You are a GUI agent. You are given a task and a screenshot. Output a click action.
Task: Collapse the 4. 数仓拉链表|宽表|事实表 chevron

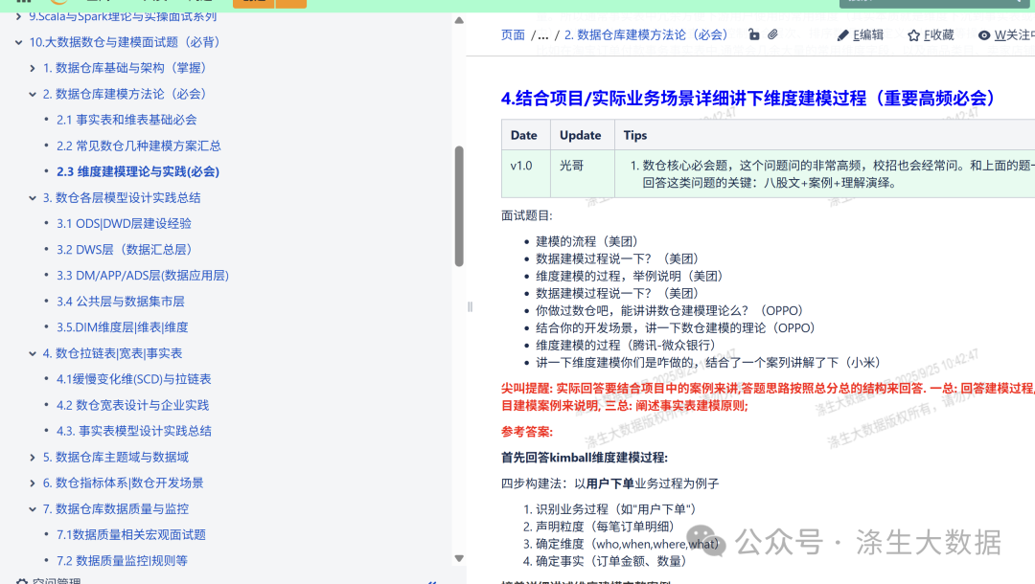tap(33, 353)
